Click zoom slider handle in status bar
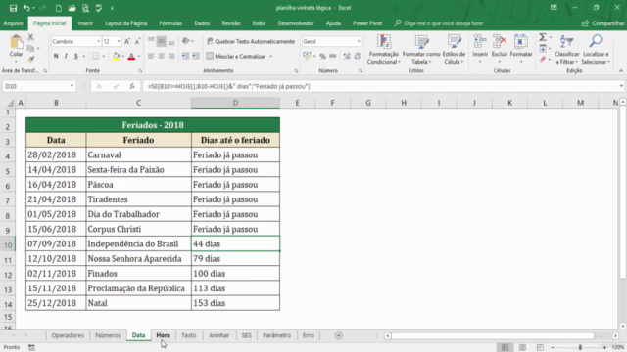 [580, 348]
